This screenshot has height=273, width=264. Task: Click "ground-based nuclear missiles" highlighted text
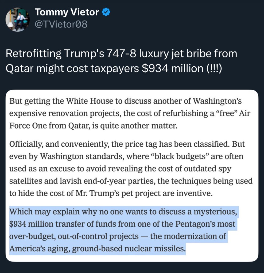coord(129,249)
